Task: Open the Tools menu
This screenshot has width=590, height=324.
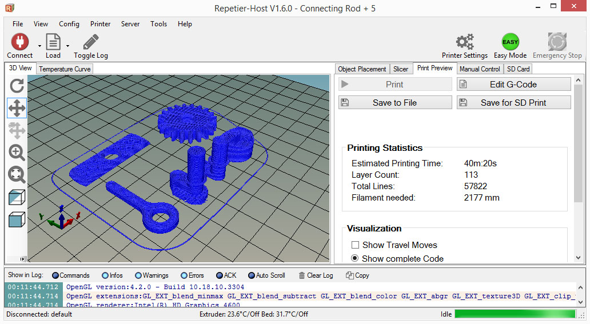Action: (158, 23)
